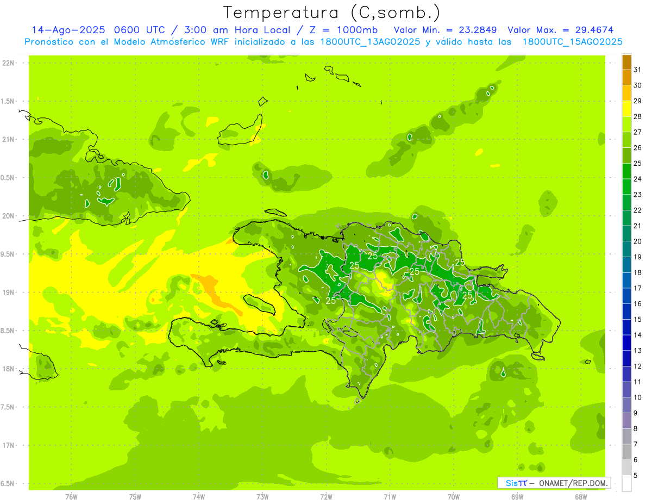Click the '68W' longitude label
Viewport: 652px width, 504px height.
581,497
